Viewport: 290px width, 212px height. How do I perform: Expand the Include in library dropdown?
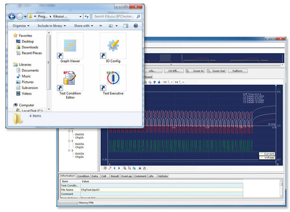(52, 26)
